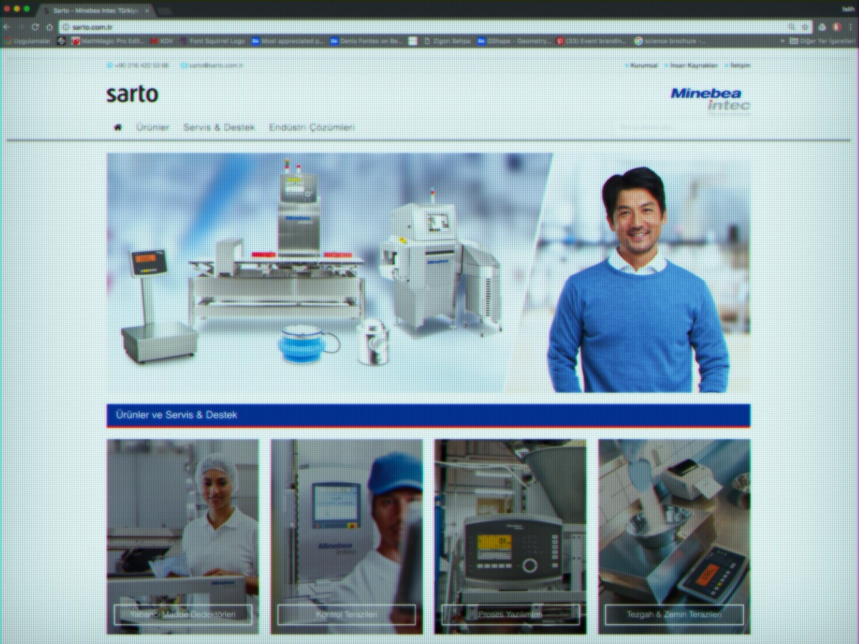Click the zoom magnifier icon in address bar
The height and width of the screenshot is (644, 859).
[x=792, y=27]
